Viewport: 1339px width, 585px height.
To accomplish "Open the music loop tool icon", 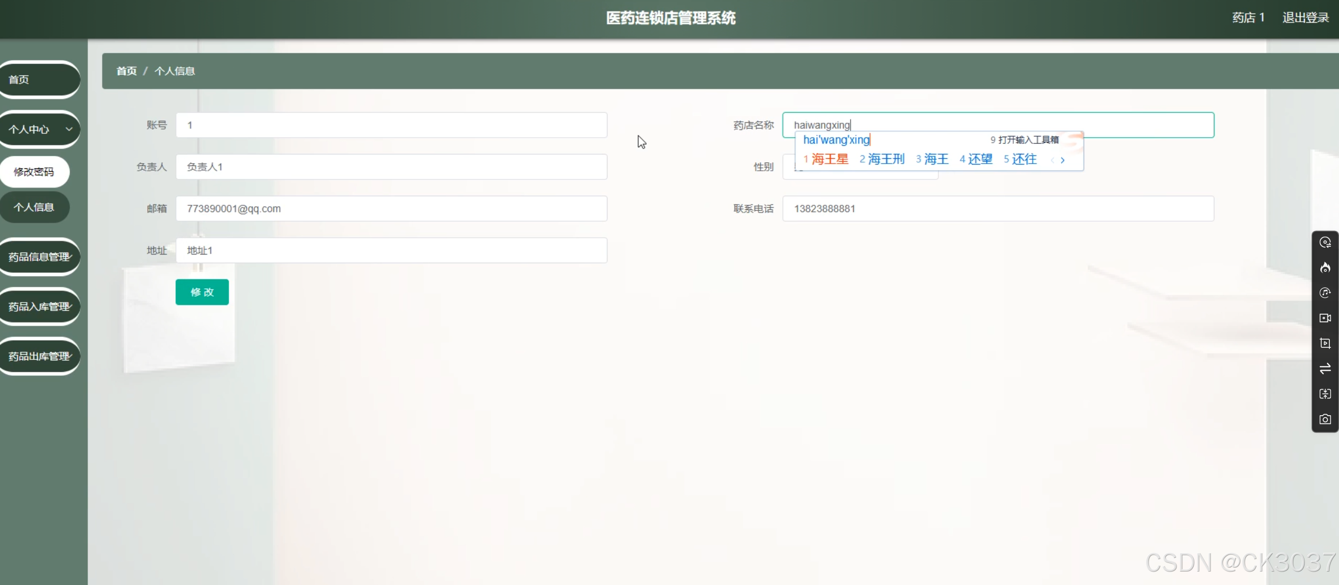I will (1325, 293).
